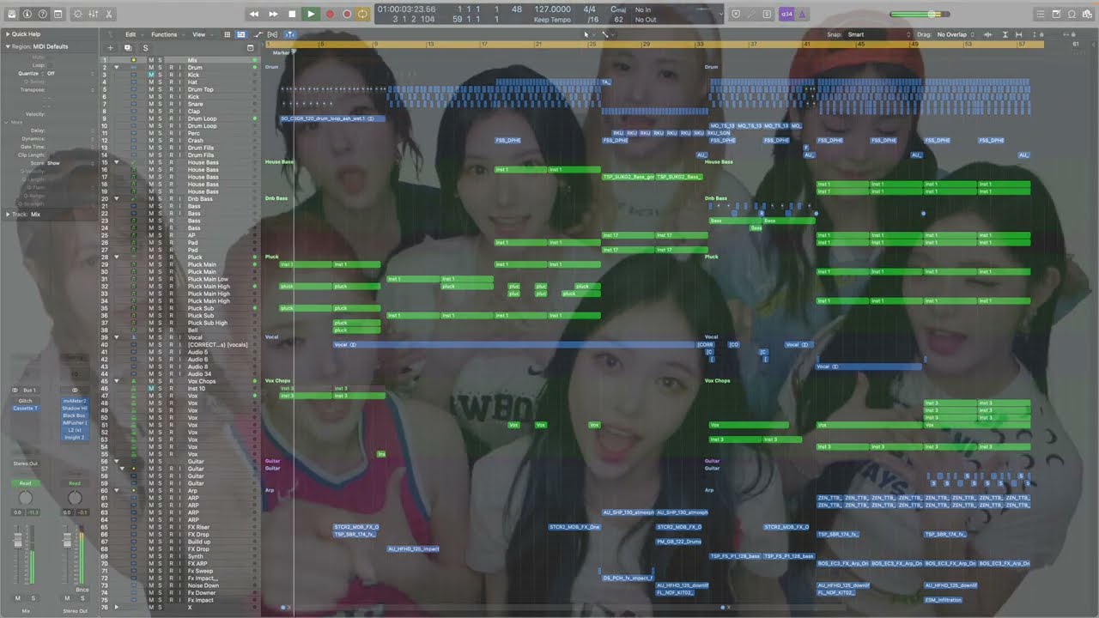Toggle the Cycle mode button
The width and height of the screenshot is (1099, 618).
click(x=362, y=14)
